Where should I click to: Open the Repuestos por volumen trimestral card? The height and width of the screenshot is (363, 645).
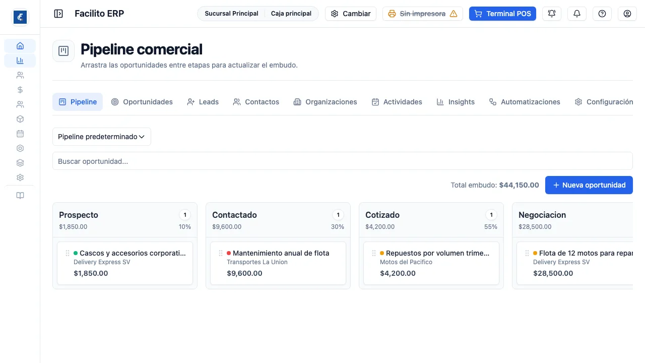click(x=431, y=263)
